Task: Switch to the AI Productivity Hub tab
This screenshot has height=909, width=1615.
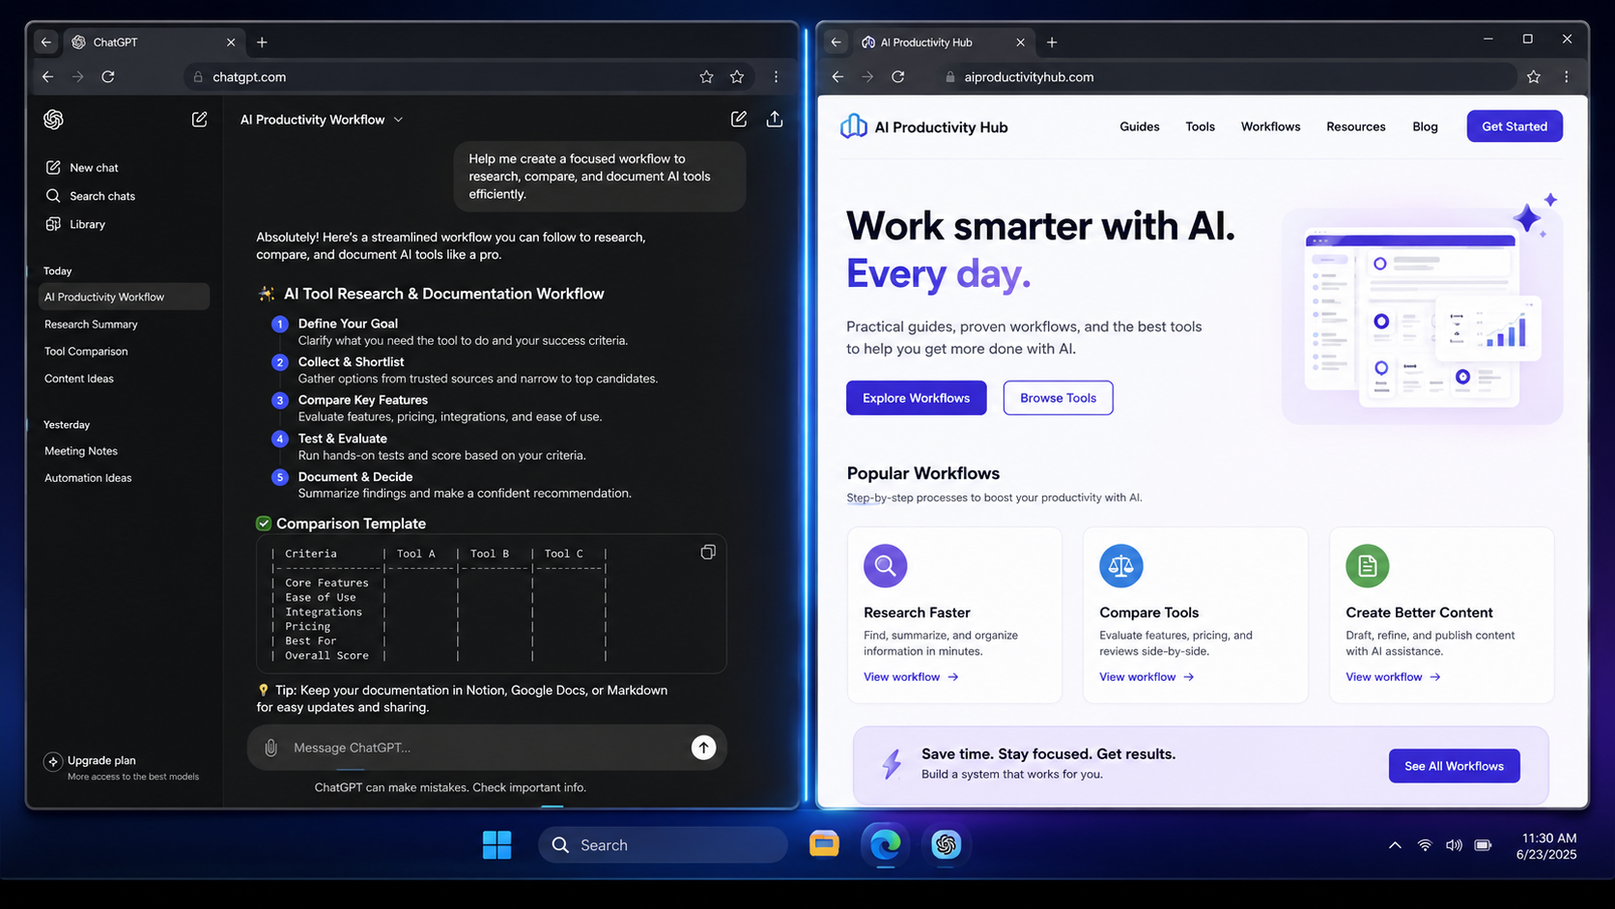Action: point(944,43)
